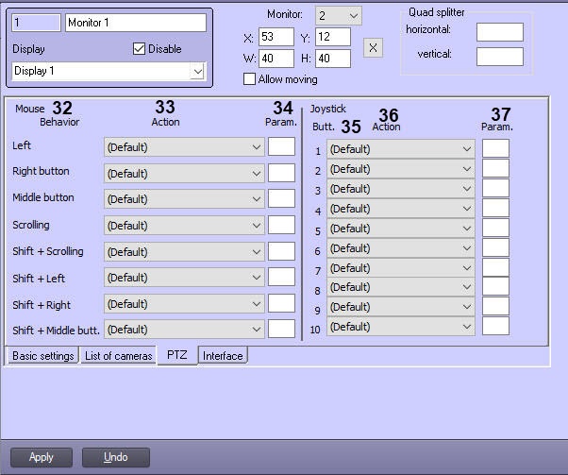Click the Shift + Middle butt. Param field

[x=281, y=329]
